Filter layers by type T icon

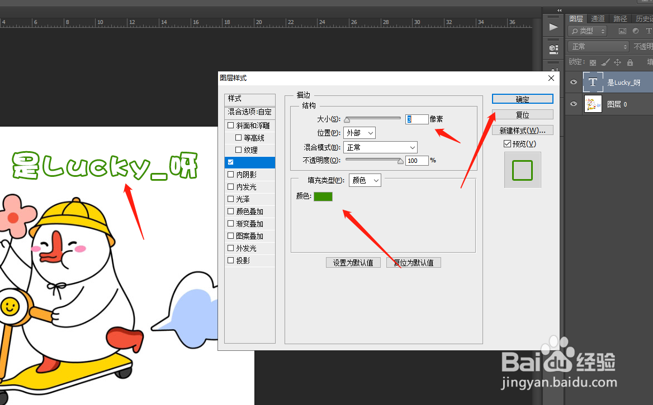[649, 31]
